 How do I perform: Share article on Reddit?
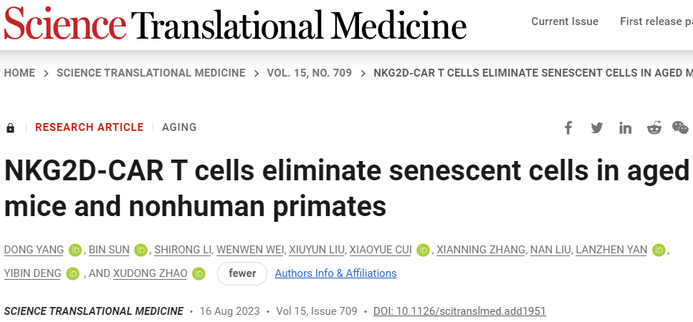tap(654, 128)
